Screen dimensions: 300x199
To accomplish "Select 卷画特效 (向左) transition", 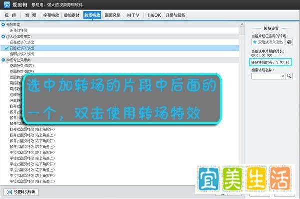I will pos(22,71).
